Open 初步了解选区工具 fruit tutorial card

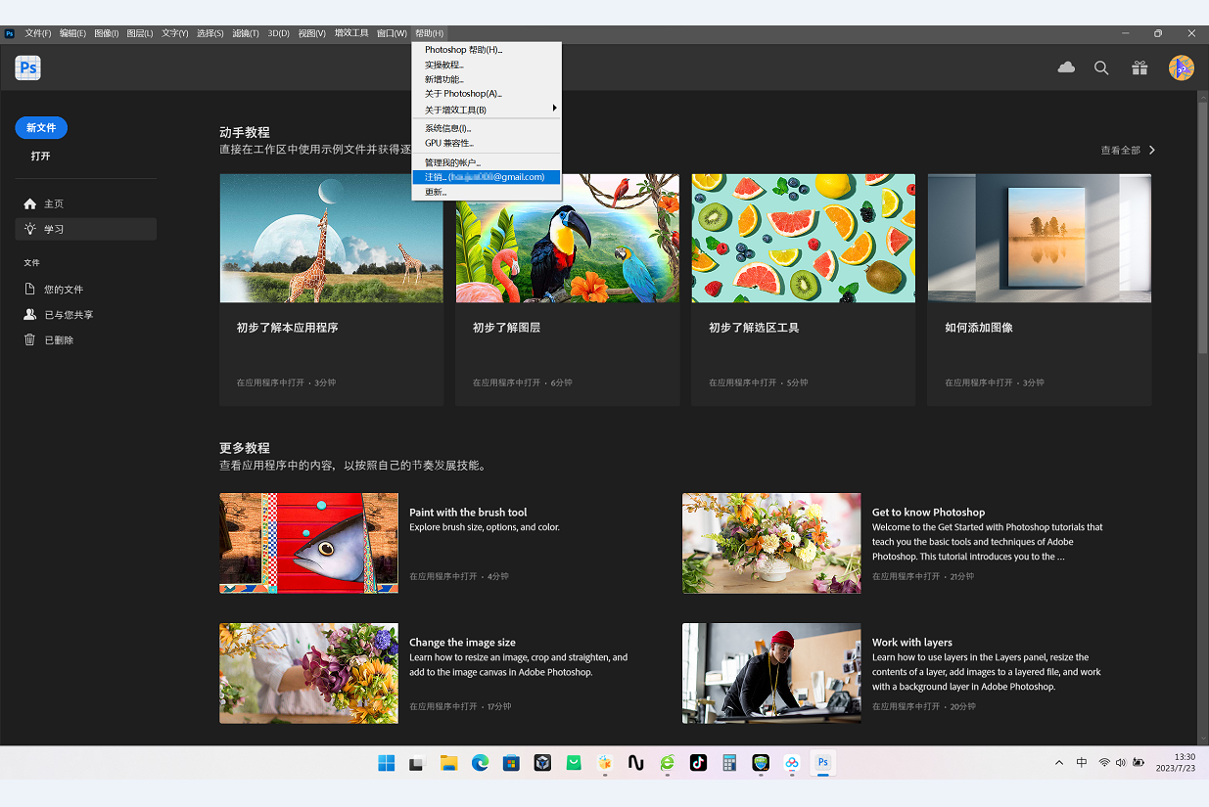coord(804,290)
